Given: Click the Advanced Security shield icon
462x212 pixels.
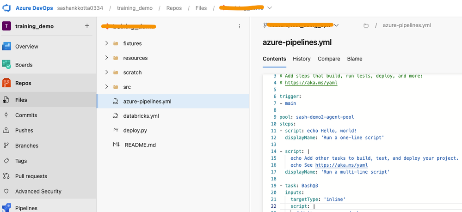Looking at the screenshot, I should 6,191.
